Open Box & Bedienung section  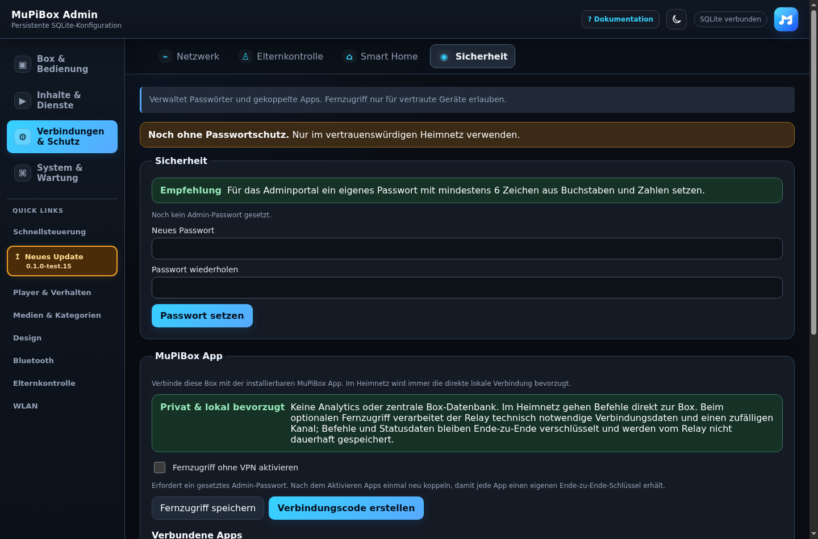62,64
